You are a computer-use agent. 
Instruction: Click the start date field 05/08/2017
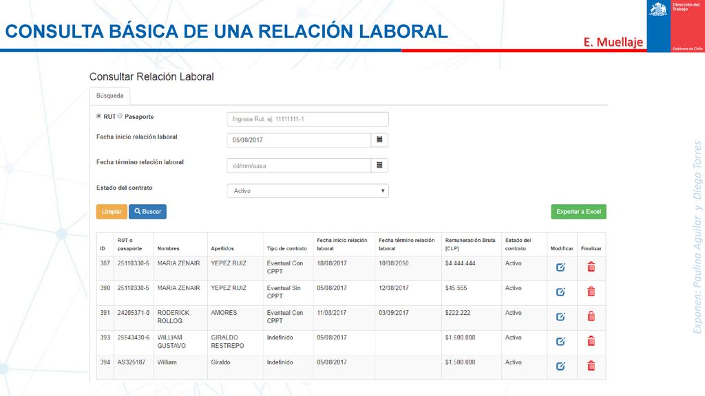(x=299, y=140)
